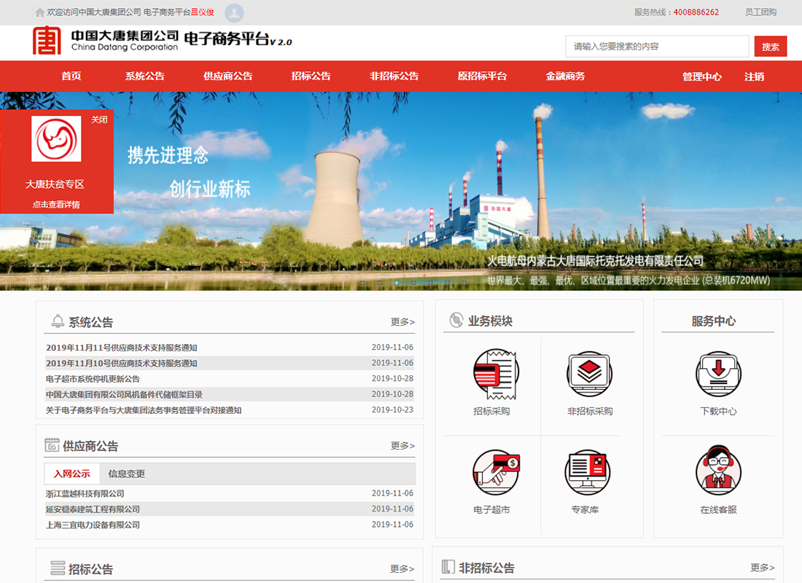Click 注销 to log out
Viewport: 802px width, 583px height.
[754, 77]
